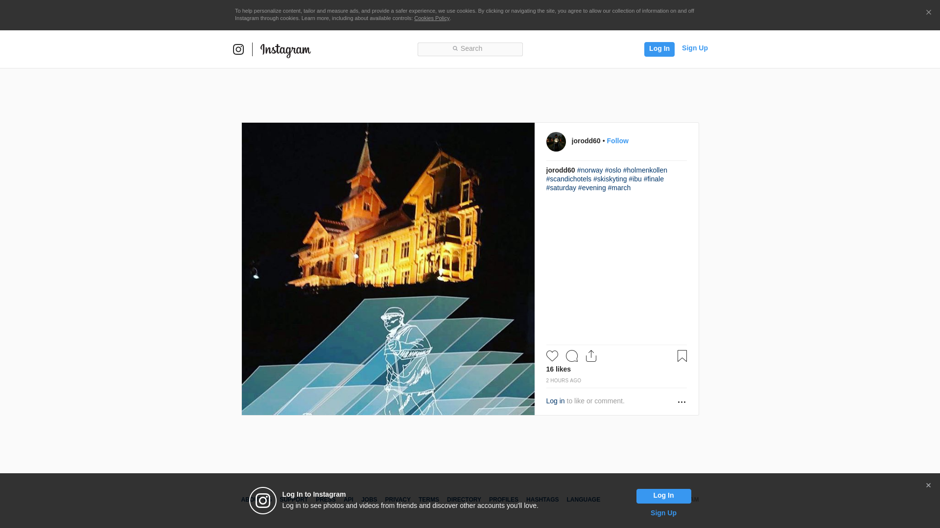Dismiss the cookie notice banner
This screenshot has width=940, height=528.
pyautogui.click(x=928, y=13)
